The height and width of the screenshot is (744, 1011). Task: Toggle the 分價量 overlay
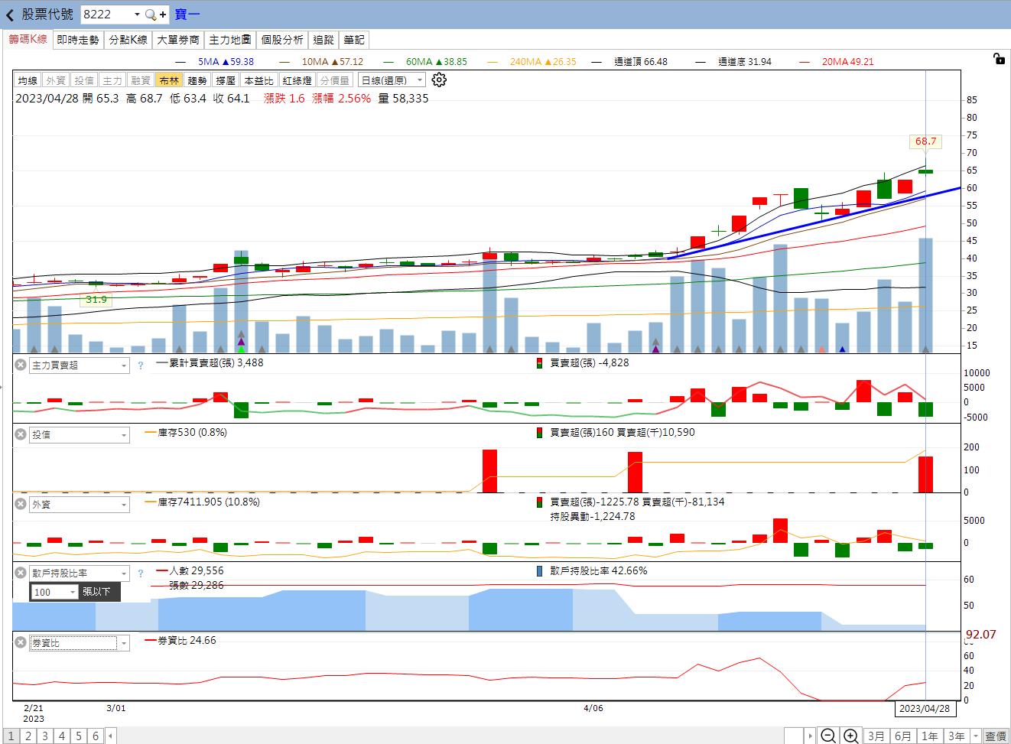335,80
